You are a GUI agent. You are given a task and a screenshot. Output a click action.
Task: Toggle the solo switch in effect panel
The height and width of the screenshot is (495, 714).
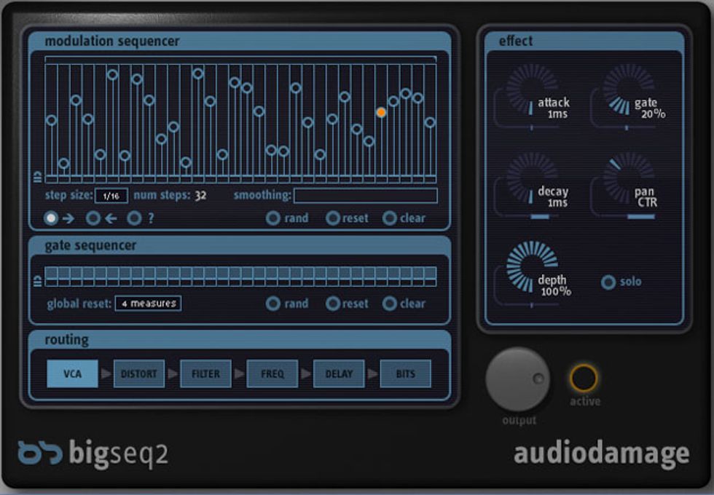[x=608, y=282]
